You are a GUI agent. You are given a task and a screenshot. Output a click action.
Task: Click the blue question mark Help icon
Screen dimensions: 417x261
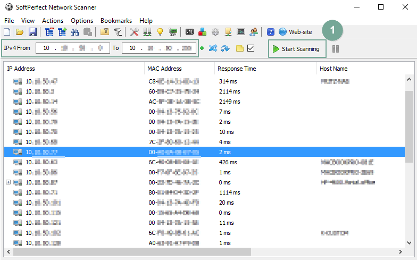click(271, 32)
